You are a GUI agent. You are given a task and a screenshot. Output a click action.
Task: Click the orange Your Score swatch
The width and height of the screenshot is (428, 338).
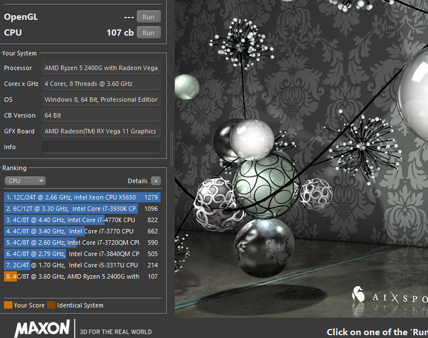pyautogui.click(x=8, y=305)
